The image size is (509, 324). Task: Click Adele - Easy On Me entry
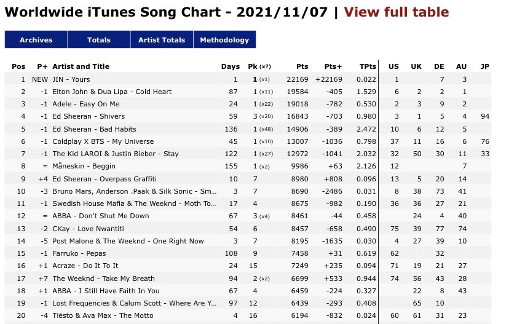[x=86, y=104]
